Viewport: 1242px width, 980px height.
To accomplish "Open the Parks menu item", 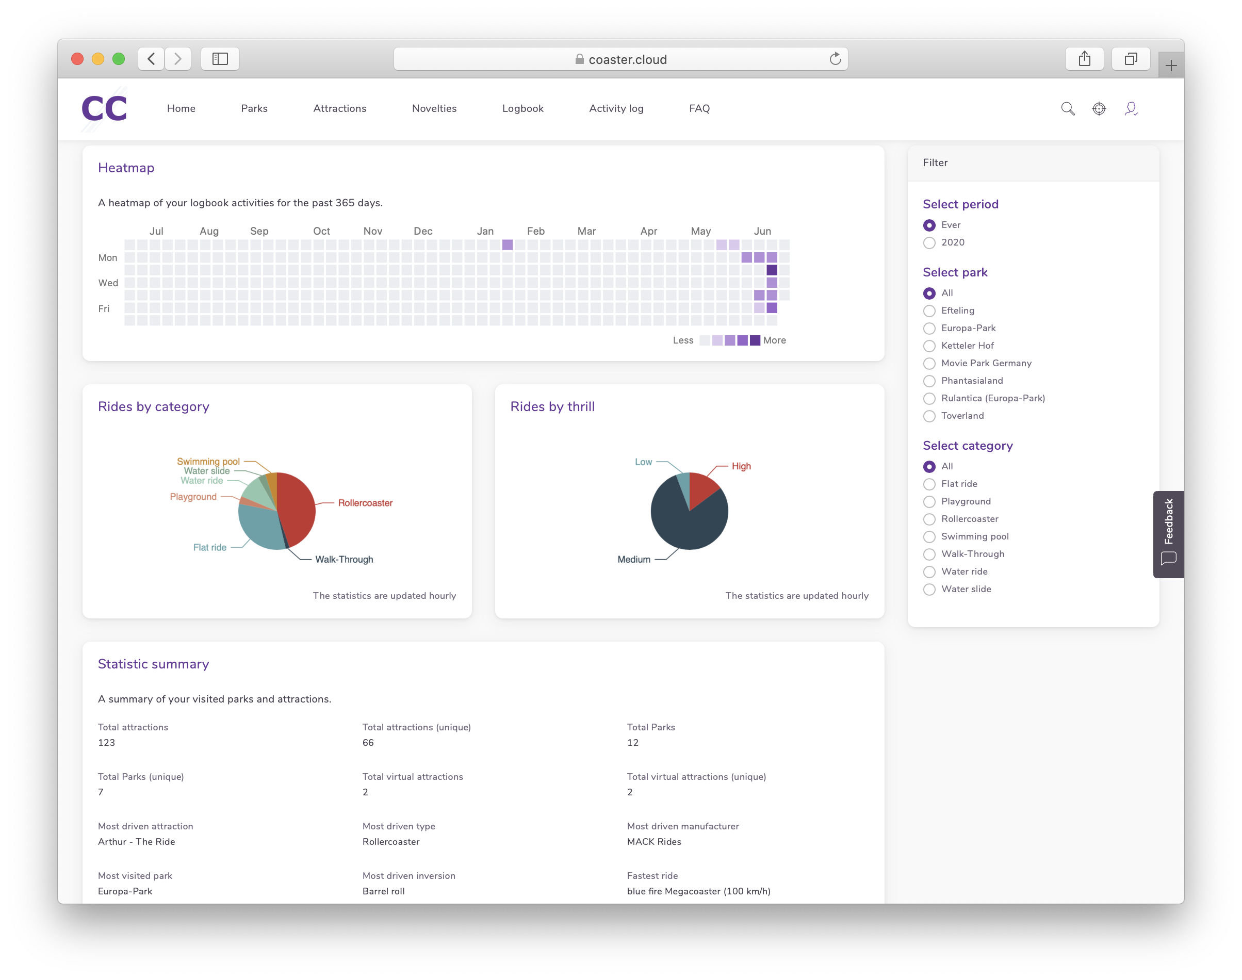I will pyautogui.click(x=254, y=108).
